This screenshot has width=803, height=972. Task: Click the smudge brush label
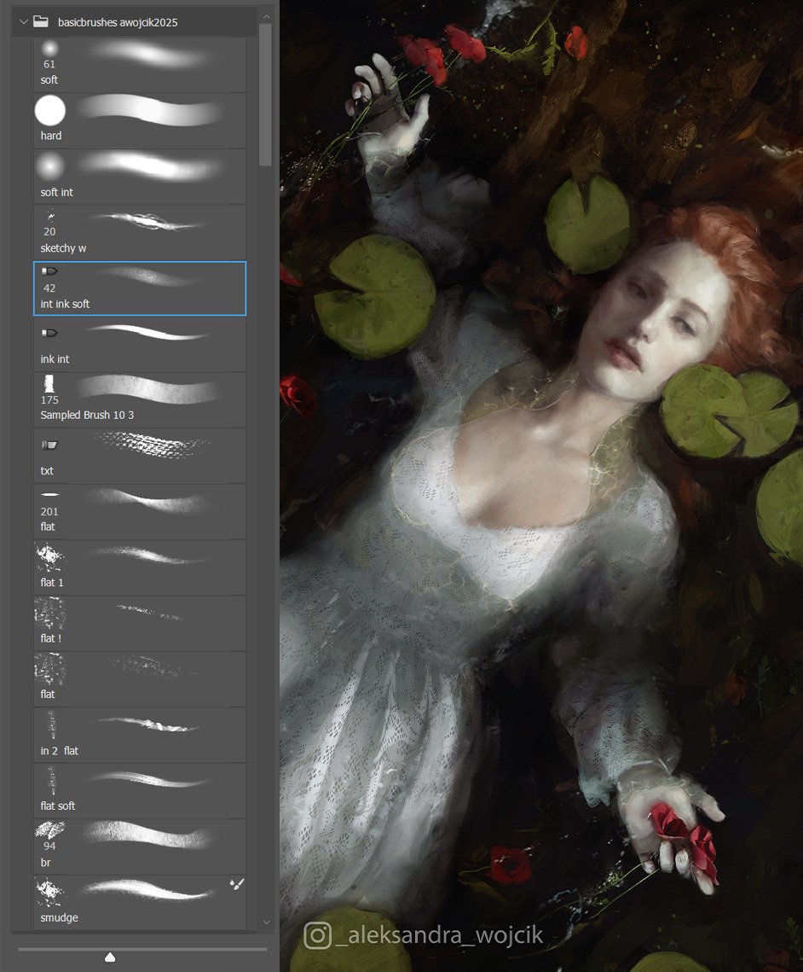(x=60, y=917)
